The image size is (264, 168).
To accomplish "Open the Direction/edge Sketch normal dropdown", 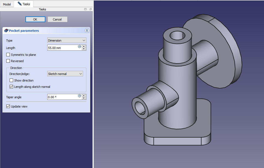I will tap(65, 74).
